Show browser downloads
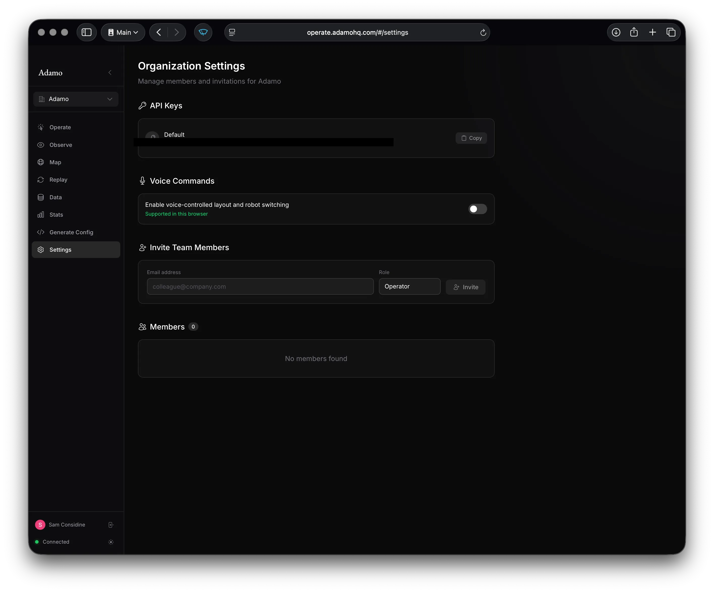This screenshot has height=592, width=714. click(x=616, y=32)
